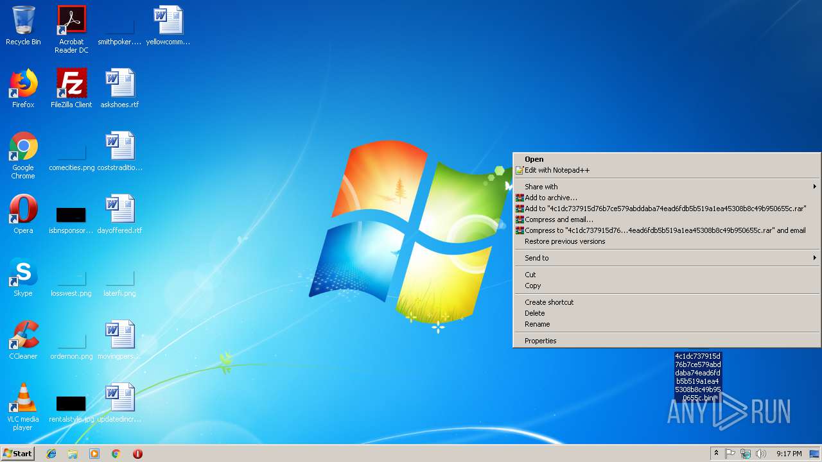The height and width of the screenshot is (462, 822).
Task: Select the 4c1dc737915d .bin file
Action: (698, 377)
